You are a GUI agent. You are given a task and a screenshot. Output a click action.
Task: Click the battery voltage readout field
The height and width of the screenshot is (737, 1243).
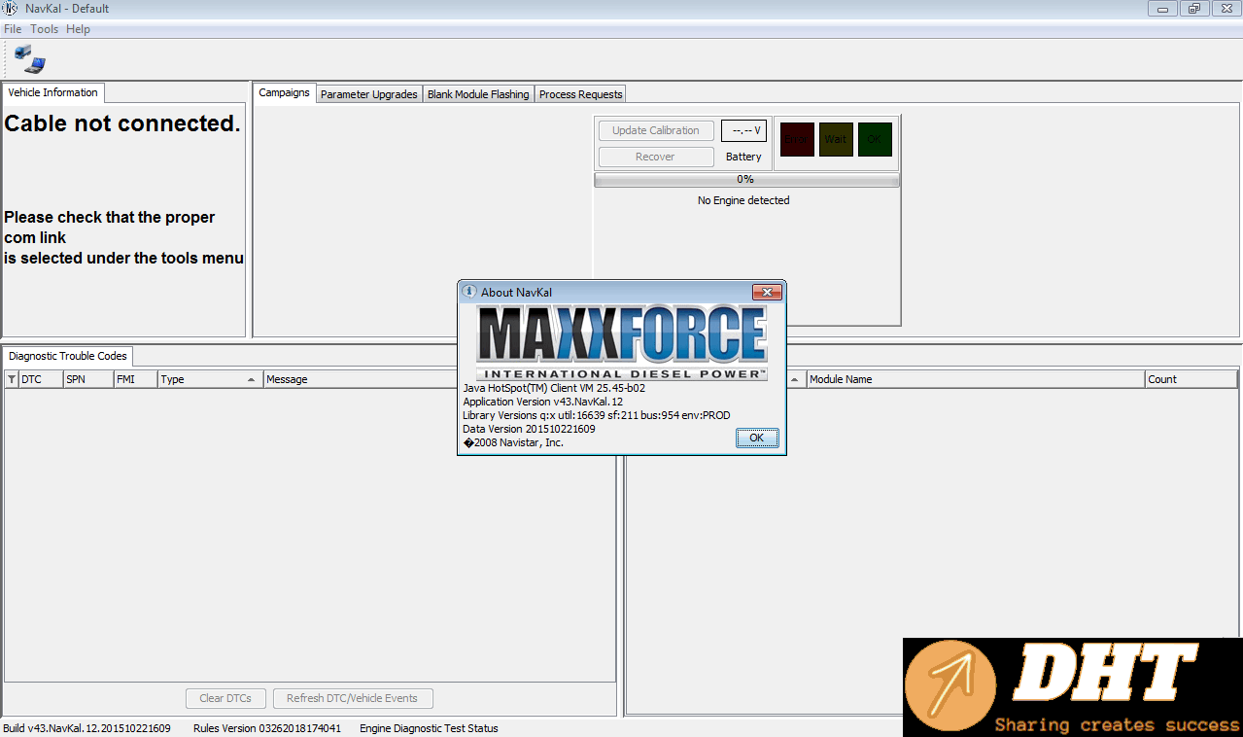744,130
